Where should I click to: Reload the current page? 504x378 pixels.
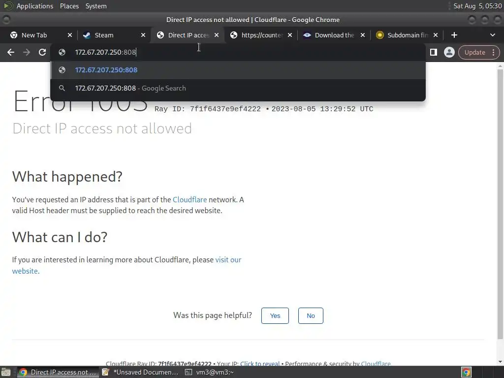click(42, 52)
